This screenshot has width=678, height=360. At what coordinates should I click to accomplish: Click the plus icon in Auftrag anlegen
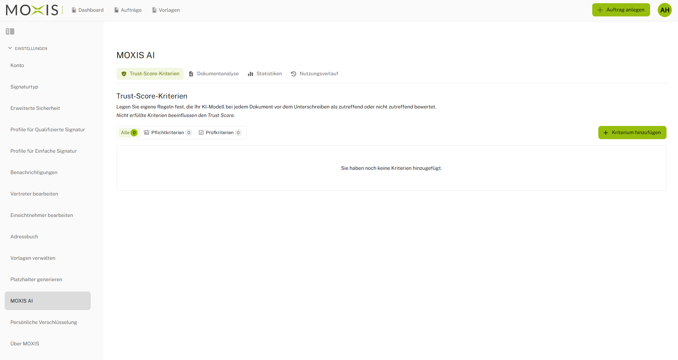(600, 10)
